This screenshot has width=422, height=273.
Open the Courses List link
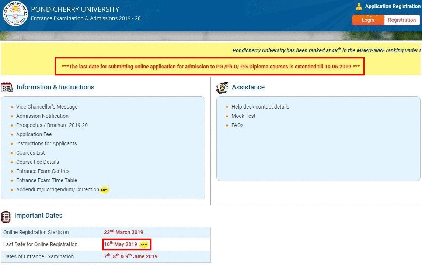[x=31, y=153]
